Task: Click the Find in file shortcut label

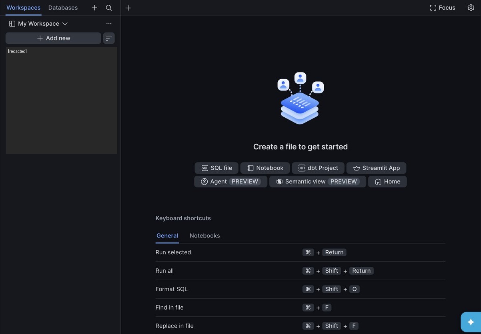Action: click(x=170, y=308)
